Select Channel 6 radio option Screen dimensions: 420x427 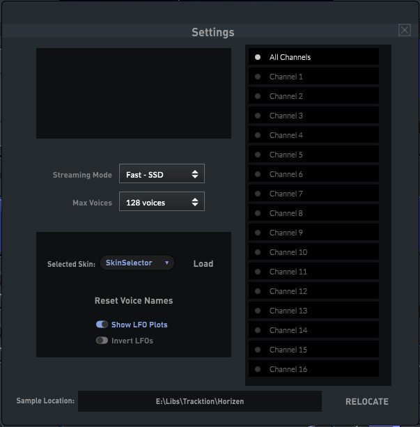tap(313, 173)
